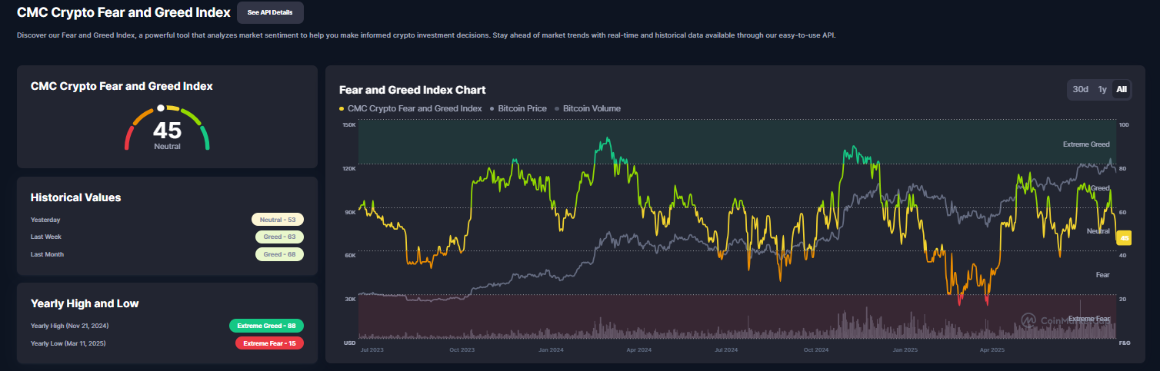Click the Jan 2024 x-axis label
Screen dimensions: 1160x371
tap(552, 349)
